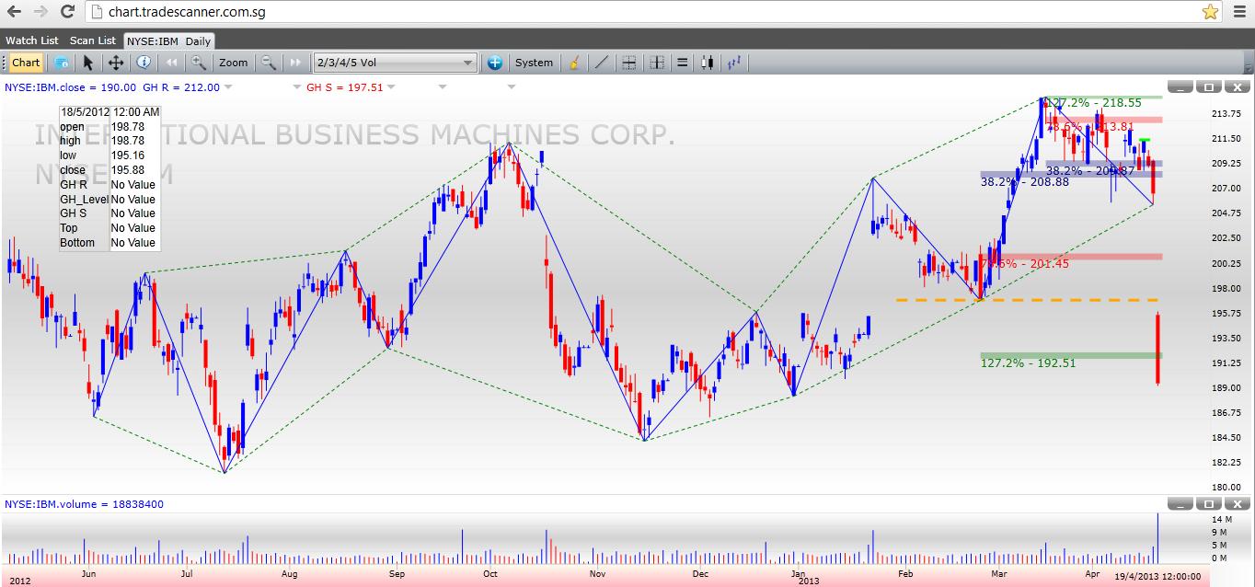The width and height of the screenshot is (1255, 587).
Task: Select the pan/move crosshair tool
Action: tap(116, 63)
